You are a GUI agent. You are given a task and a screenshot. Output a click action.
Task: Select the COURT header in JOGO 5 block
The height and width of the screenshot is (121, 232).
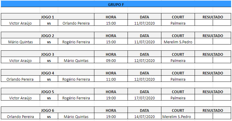tap(178, 92)
